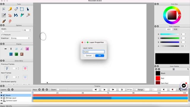Toggle the playback loop button
The height and width of the screenshot is (107, 190).
click(122, 90)
